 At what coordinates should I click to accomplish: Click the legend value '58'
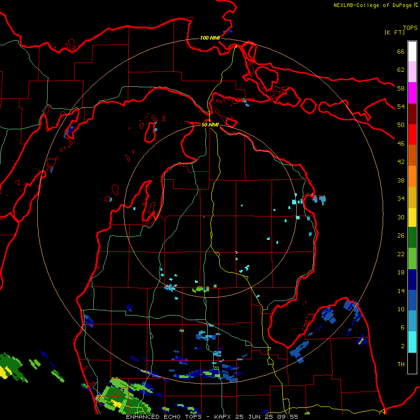point(401,88)
